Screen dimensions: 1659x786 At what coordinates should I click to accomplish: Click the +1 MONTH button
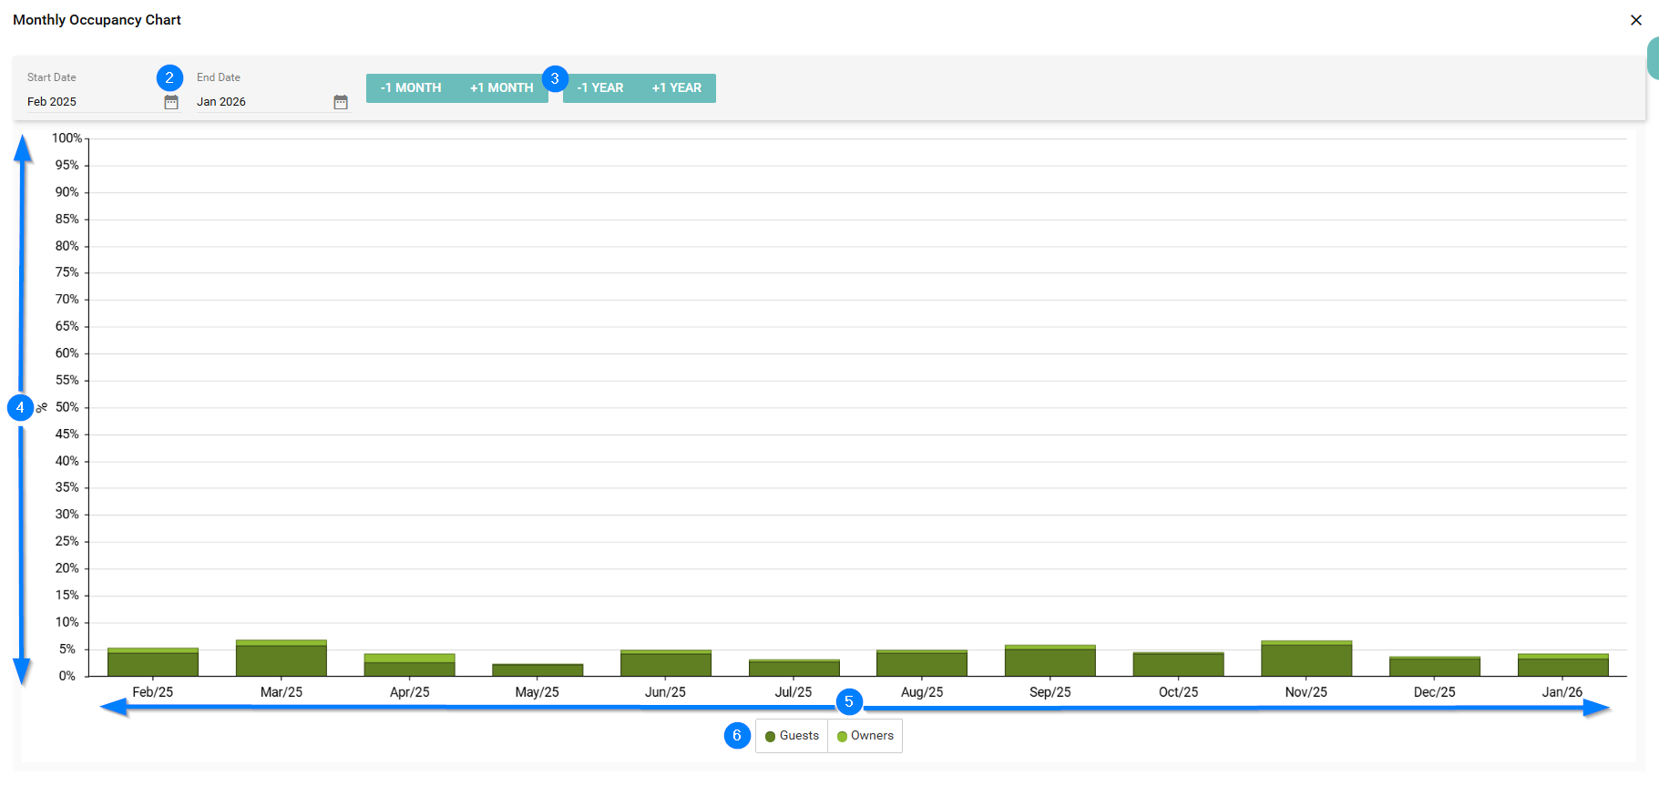[501, 88]
